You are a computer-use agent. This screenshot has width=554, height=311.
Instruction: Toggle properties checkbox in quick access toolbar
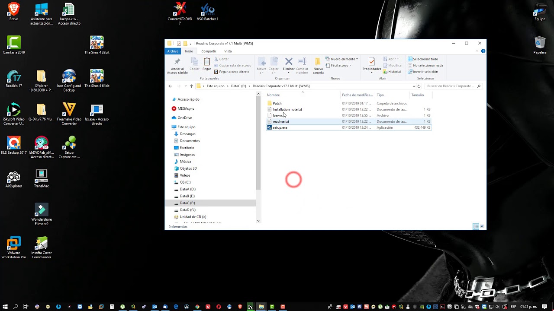coord(179,43)
